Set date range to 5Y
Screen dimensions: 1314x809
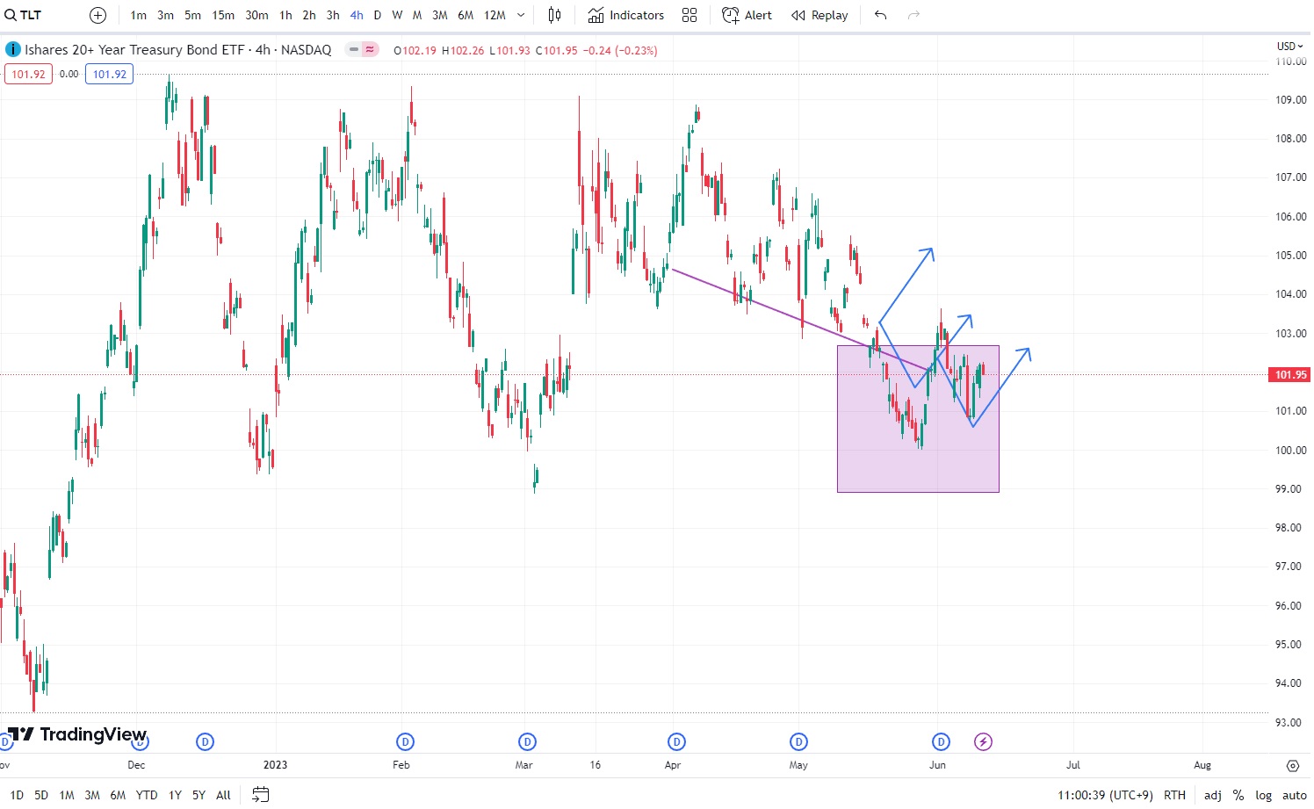point(199,795)
